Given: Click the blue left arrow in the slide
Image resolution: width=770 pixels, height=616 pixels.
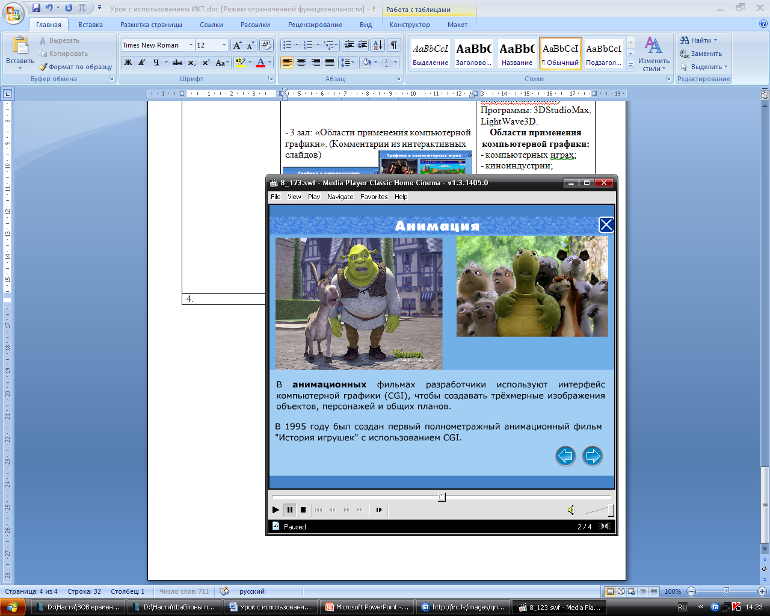Looking at the screenshot, I should (565, 456).
